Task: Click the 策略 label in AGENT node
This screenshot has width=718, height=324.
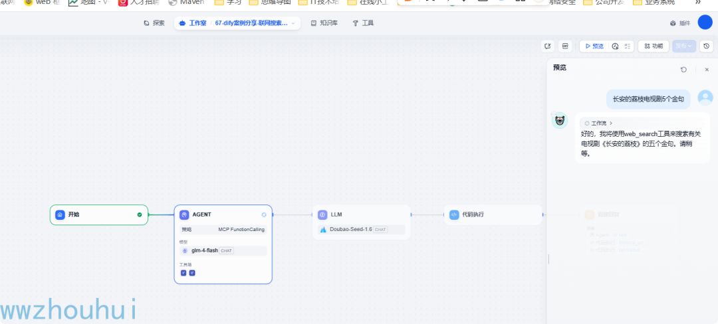Action: (186, 230)
